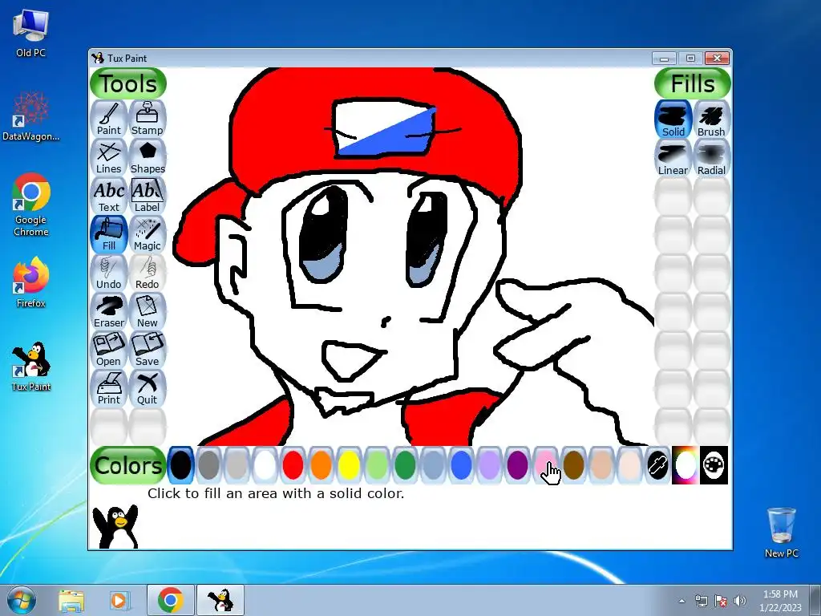821x616 pixels.
Task: Undo the last action
Action: click(x=109, y=273)
